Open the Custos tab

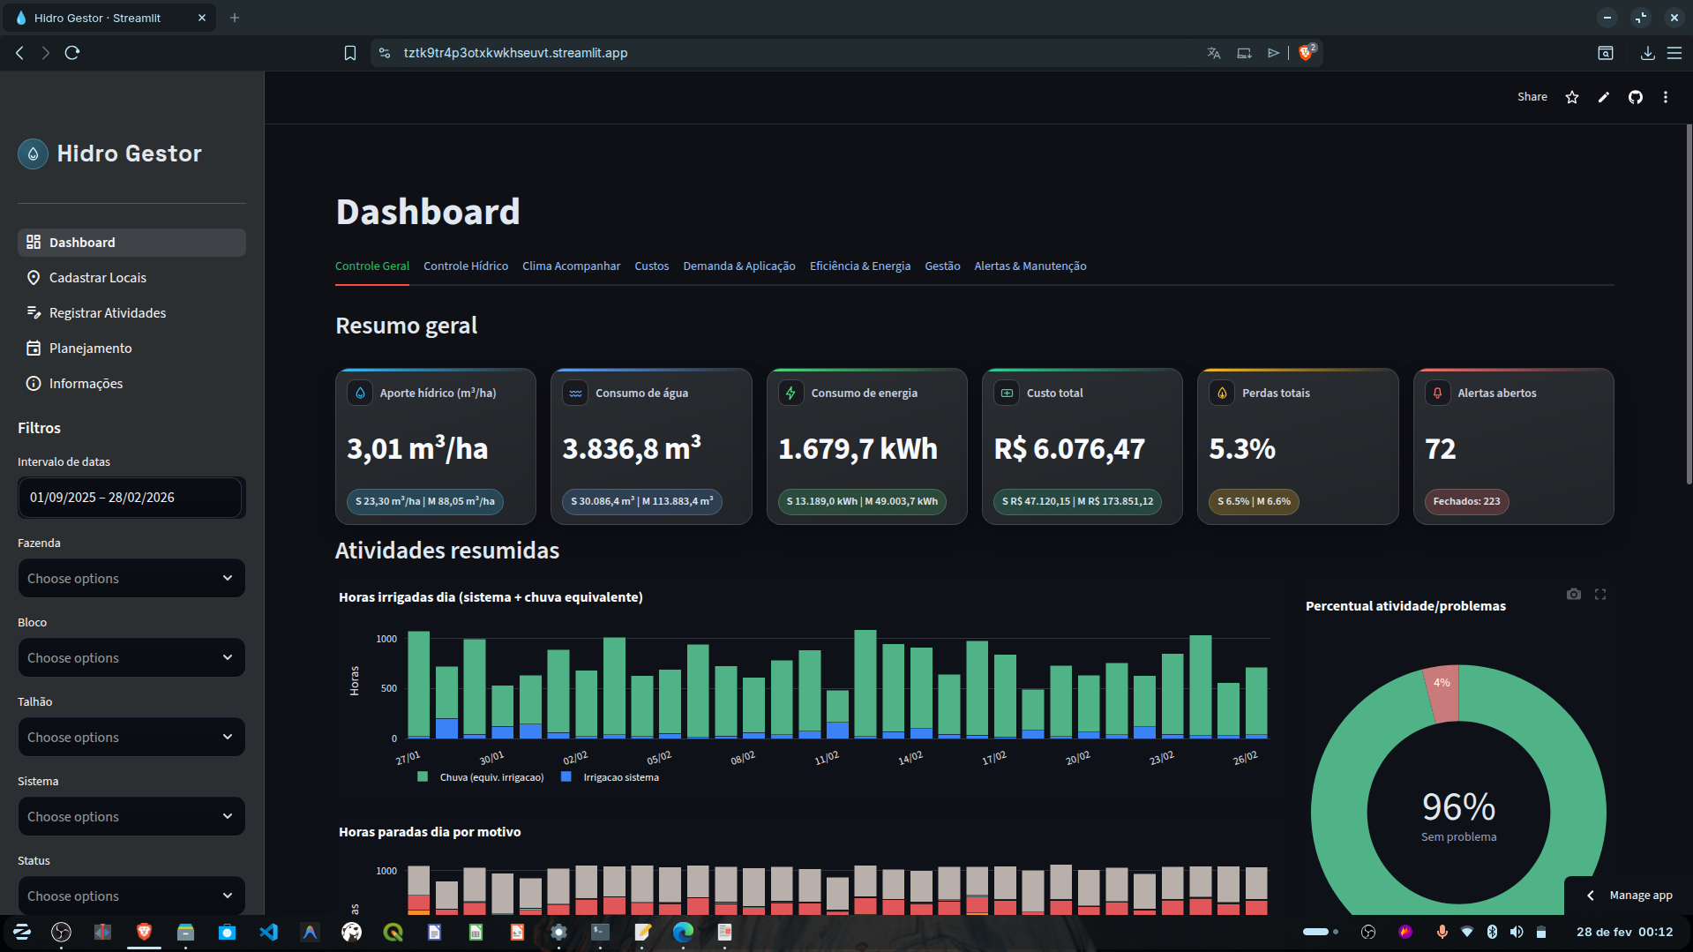pos(651,266)
